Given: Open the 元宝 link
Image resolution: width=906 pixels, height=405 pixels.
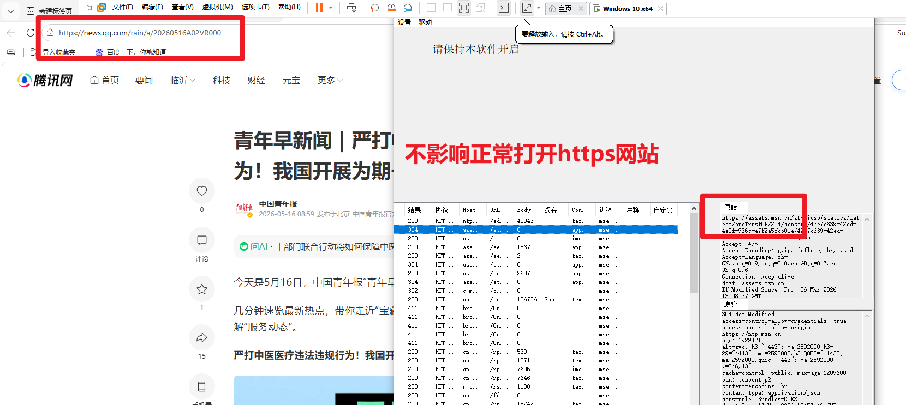Looking at the screenshot, I should 291,80.
